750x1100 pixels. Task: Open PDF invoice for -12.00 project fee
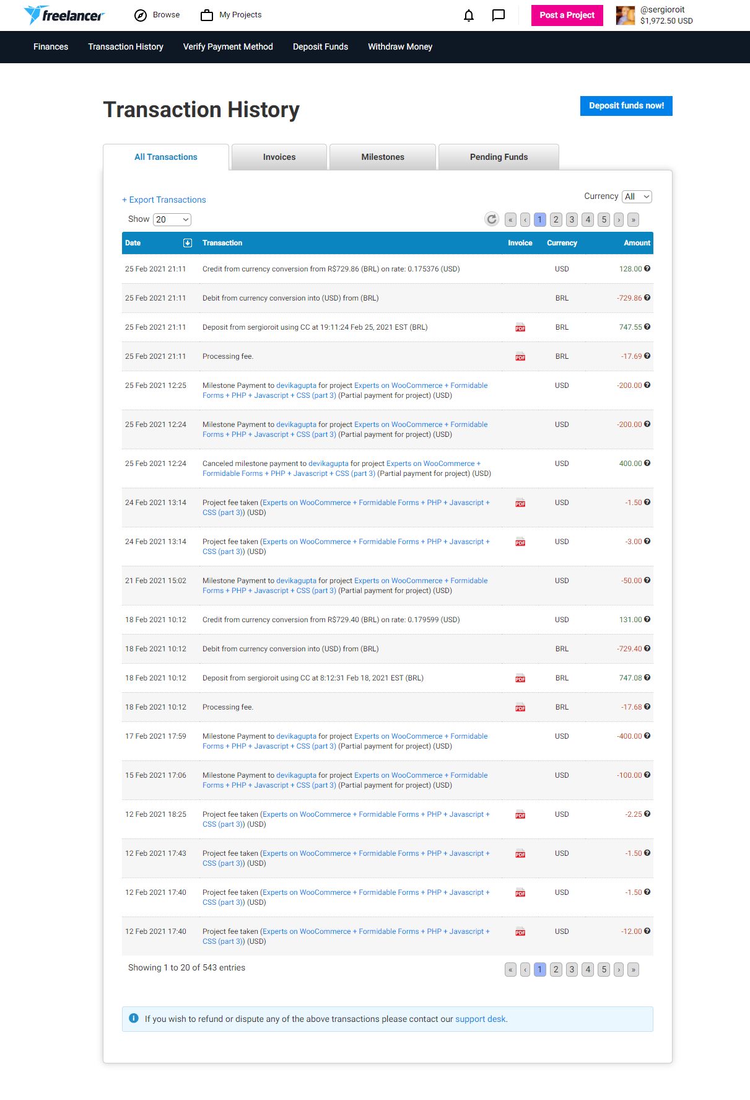[520, 932]
